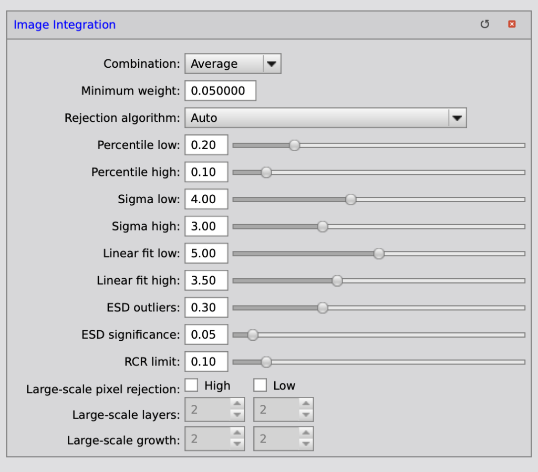Click the ESD outliers slider handle
538x472 pixels.
(x=323, y=308)
